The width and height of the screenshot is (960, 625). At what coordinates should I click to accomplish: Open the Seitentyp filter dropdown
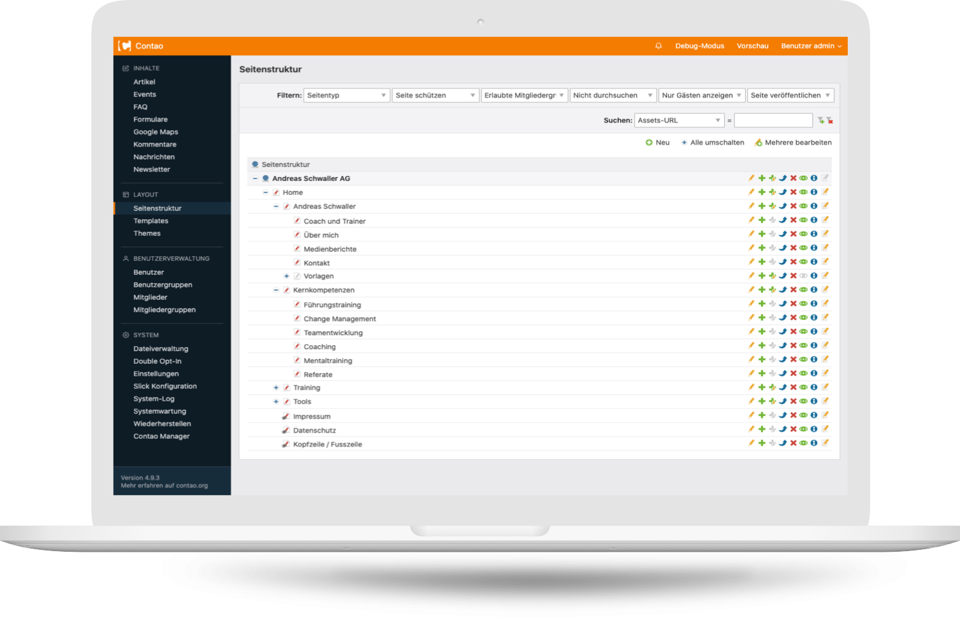tap(347, 96)
